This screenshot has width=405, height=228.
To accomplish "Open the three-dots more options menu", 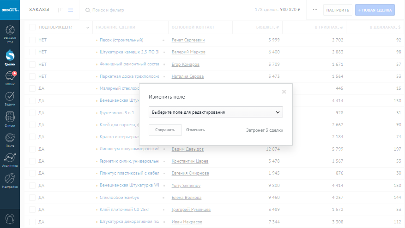I will (x=315, y=10).
